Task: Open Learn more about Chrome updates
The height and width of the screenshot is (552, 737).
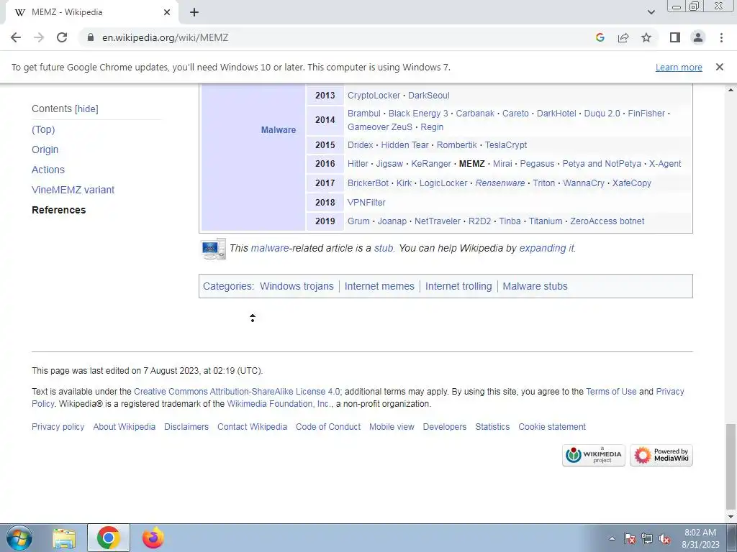Action: 679,67
